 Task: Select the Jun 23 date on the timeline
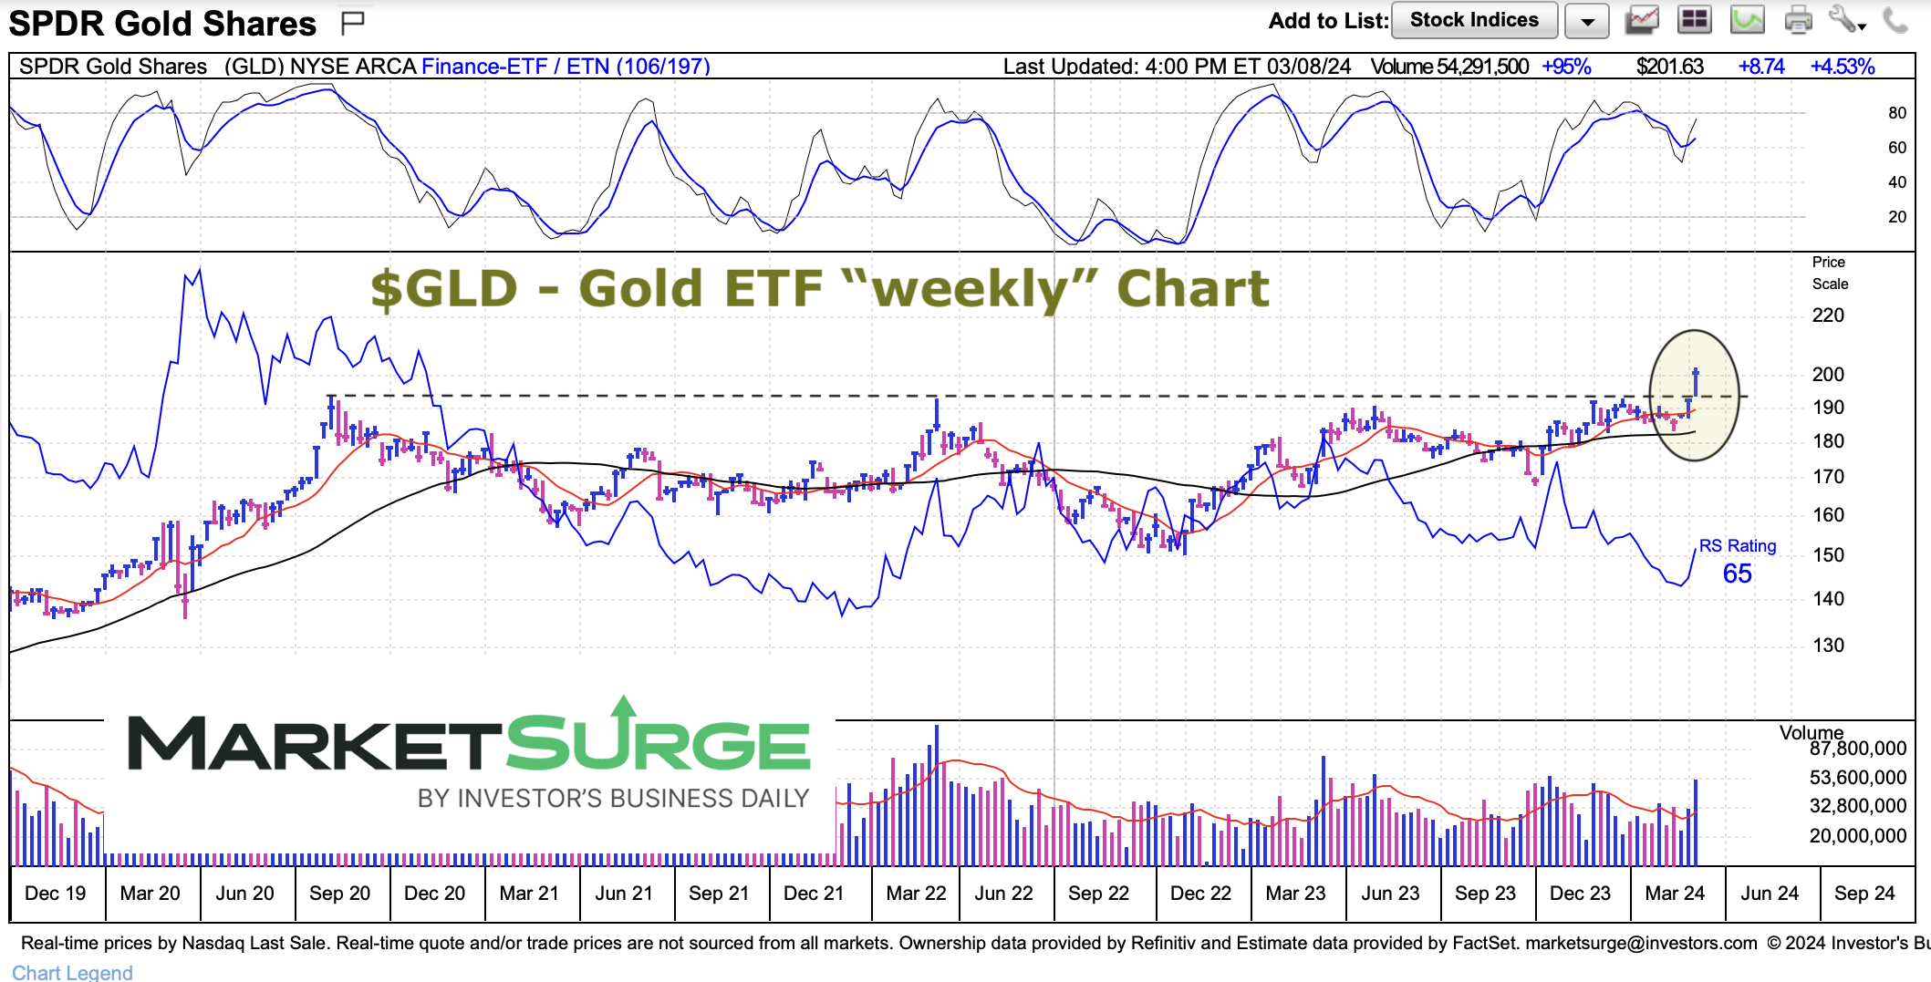1391,894
